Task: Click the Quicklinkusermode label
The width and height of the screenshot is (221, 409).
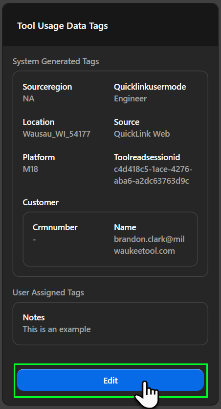Action: 150,87
